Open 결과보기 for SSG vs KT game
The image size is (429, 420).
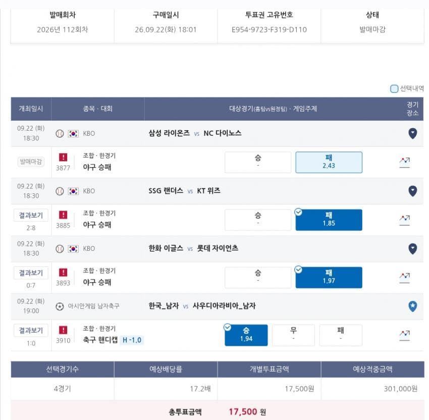pos(31,216)
